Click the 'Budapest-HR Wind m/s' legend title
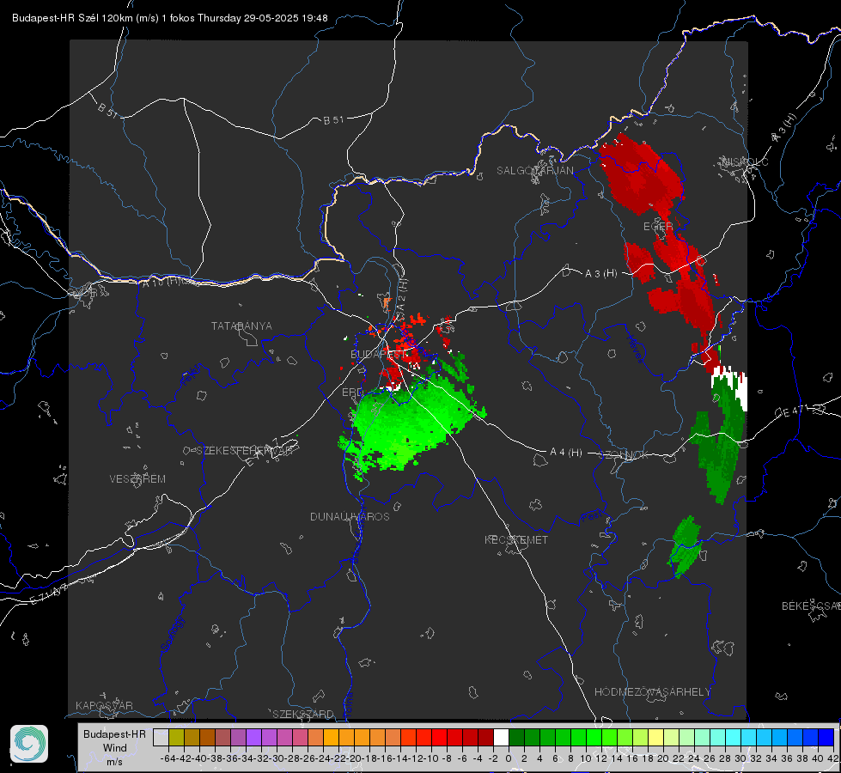 coord(114,748)
